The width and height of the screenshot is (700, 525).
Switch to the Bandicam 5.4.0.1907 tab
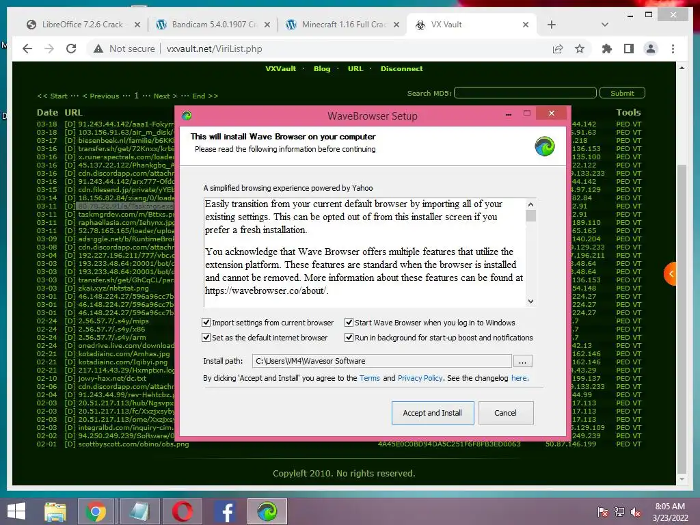point(214,25)
